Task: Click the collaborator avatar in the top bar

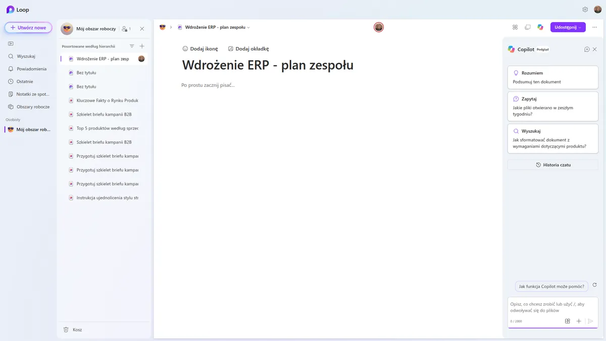Action: (x=379, y=27)
